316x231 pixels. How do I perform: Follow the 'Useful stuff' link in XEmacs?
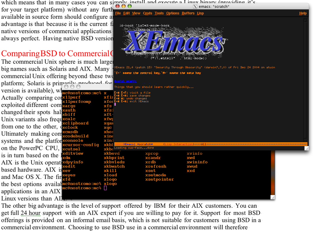tap(125, 81)
